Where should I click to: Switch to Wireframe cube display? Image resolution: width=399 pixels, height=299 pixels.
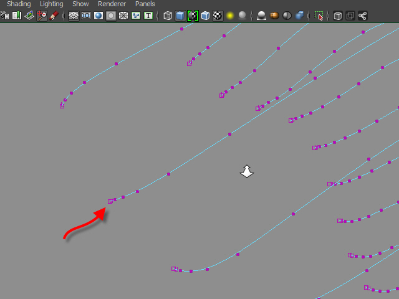click(168, 16)
